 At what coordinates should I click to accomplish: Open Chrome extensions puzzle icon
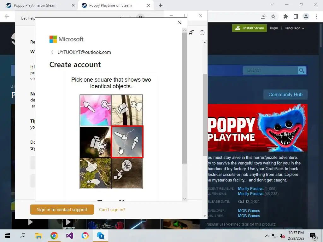click(x=286, y=16)
